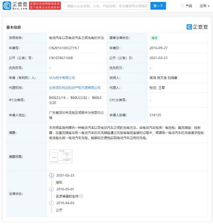Select timeline step 3 circle marker
The width and height of the screenshot is (213, 224).
[x=51, y=175]
